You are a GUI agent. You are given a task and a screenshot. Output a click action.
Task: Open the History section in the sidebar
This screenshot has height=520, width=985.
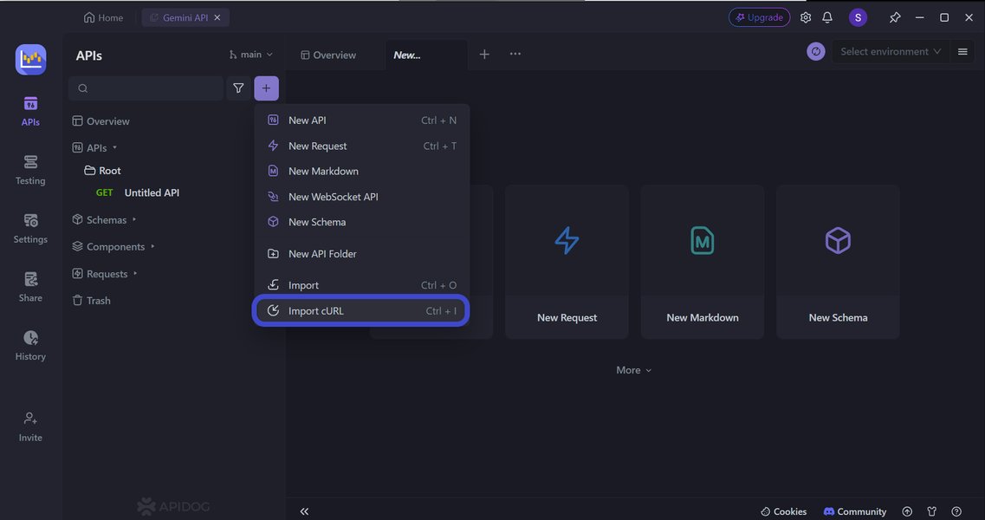(x=30, y=345)
